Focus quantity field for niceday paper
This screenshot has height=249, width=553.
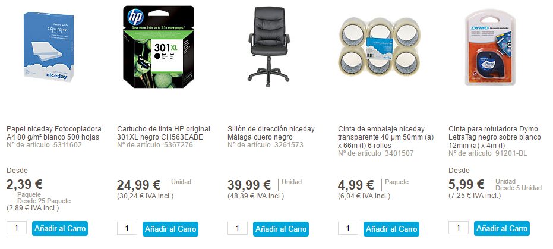tap(17, 228)
